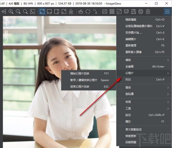Click the zoom out magnifier icon
The width and height of the screenshot is (172, 148).
(x=18, y=12)
